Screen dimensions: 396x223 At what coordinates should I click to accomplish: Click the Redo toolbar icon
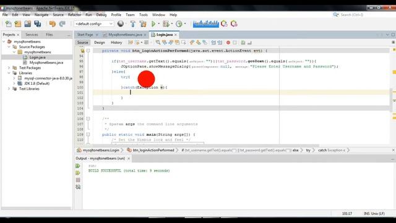(62, 24)
